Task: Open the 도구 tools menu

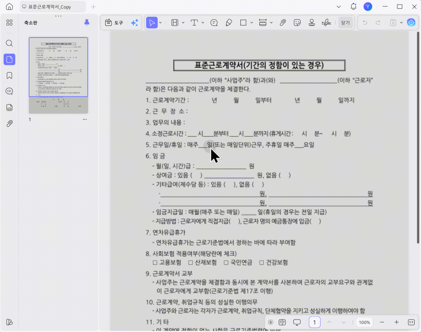Action: point(114,23)
